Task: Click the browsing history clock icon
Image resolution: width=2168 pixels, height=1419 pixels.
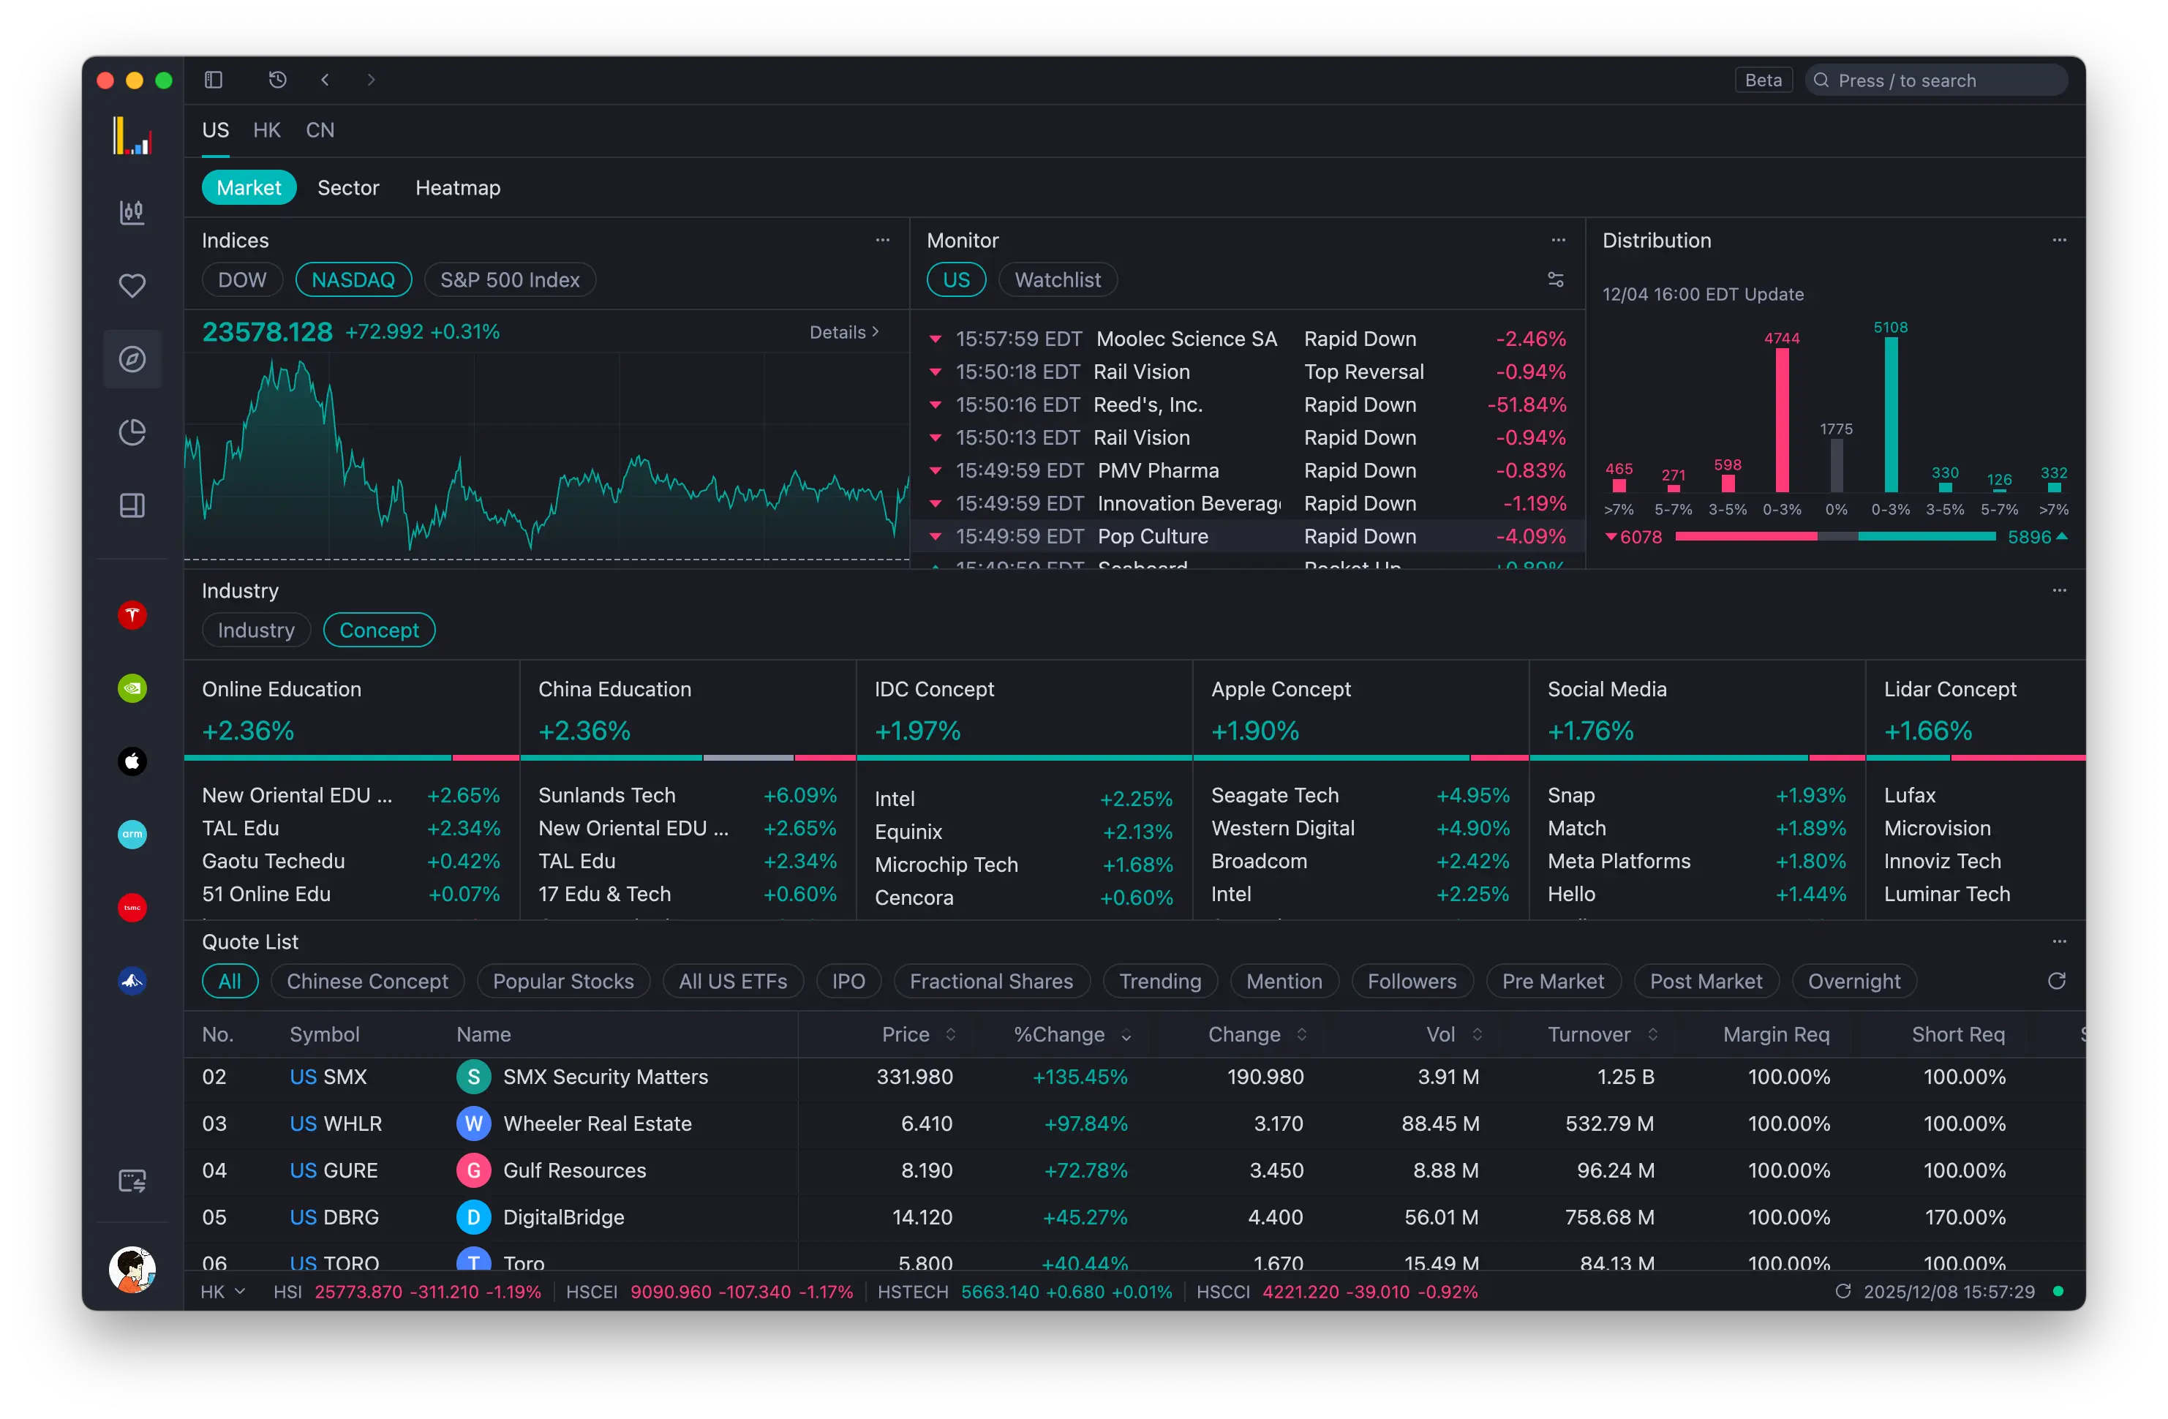Action: (x=278, y=79)
